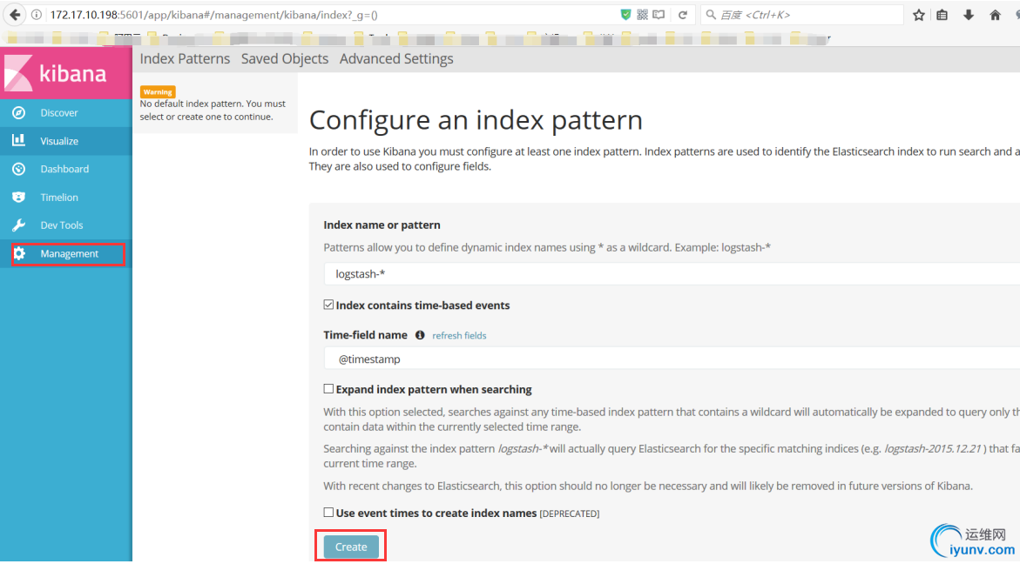Click the Kibana logo
This screenshot has height=564, width=1020.
pos(65,73)
